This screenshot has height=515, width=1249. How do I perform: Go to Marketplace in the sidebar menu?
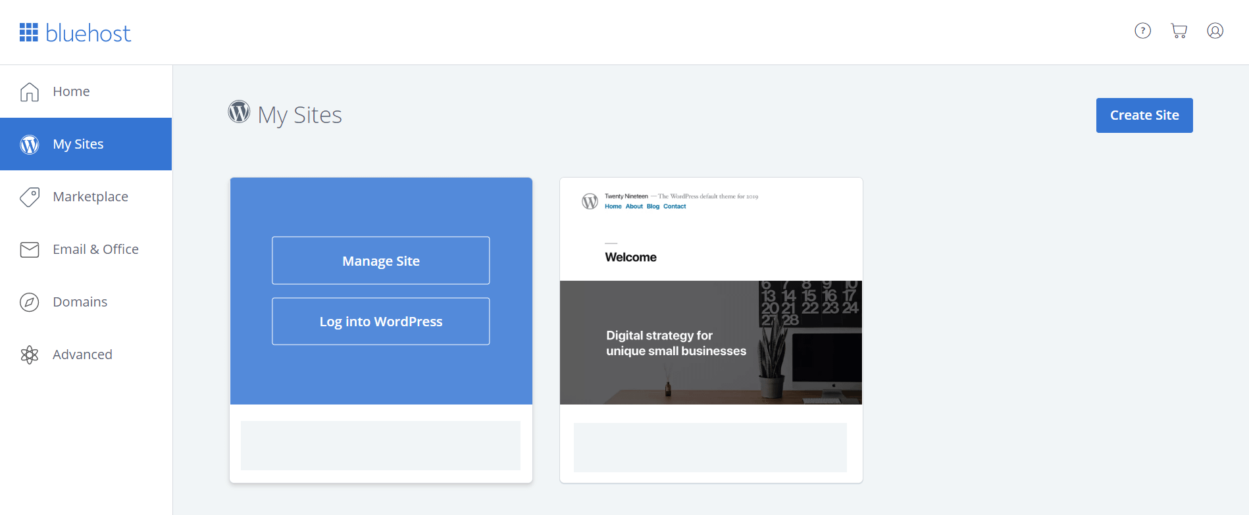point(91,197)
